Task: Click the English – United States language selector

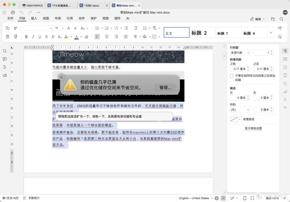Action: (196, 198)
